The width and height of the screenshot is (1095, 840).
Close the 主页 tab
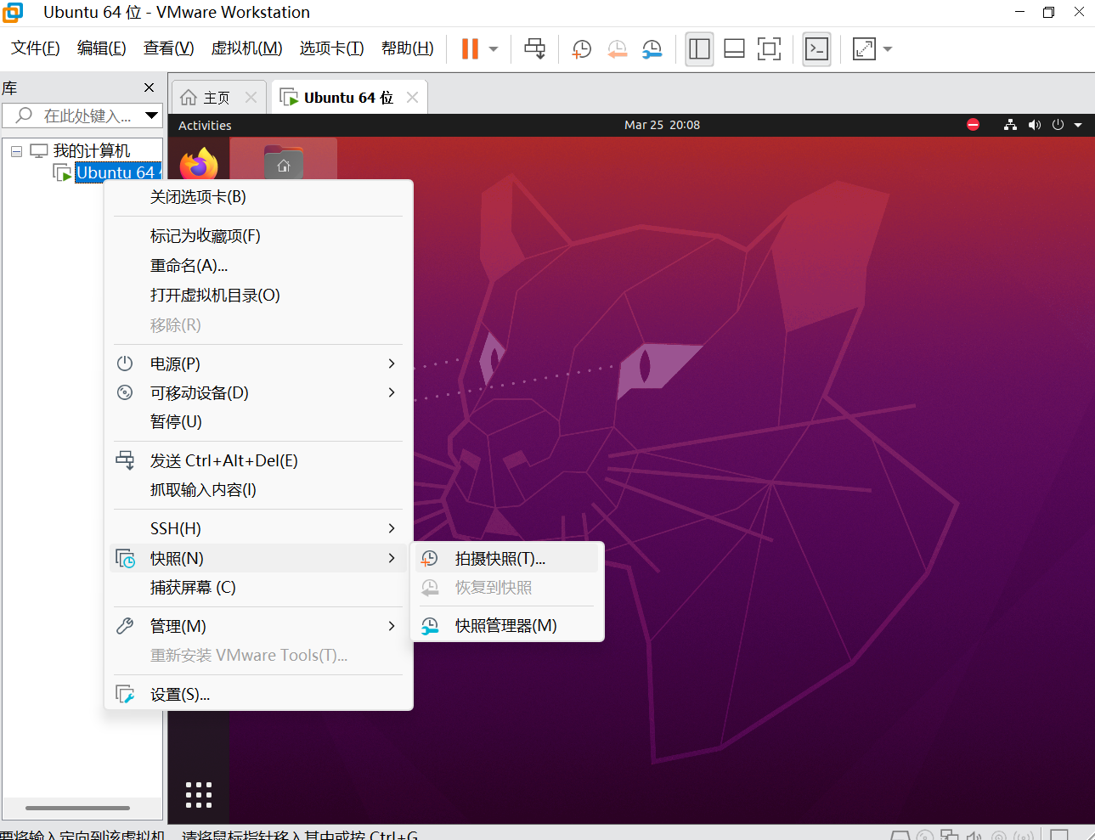251,98
